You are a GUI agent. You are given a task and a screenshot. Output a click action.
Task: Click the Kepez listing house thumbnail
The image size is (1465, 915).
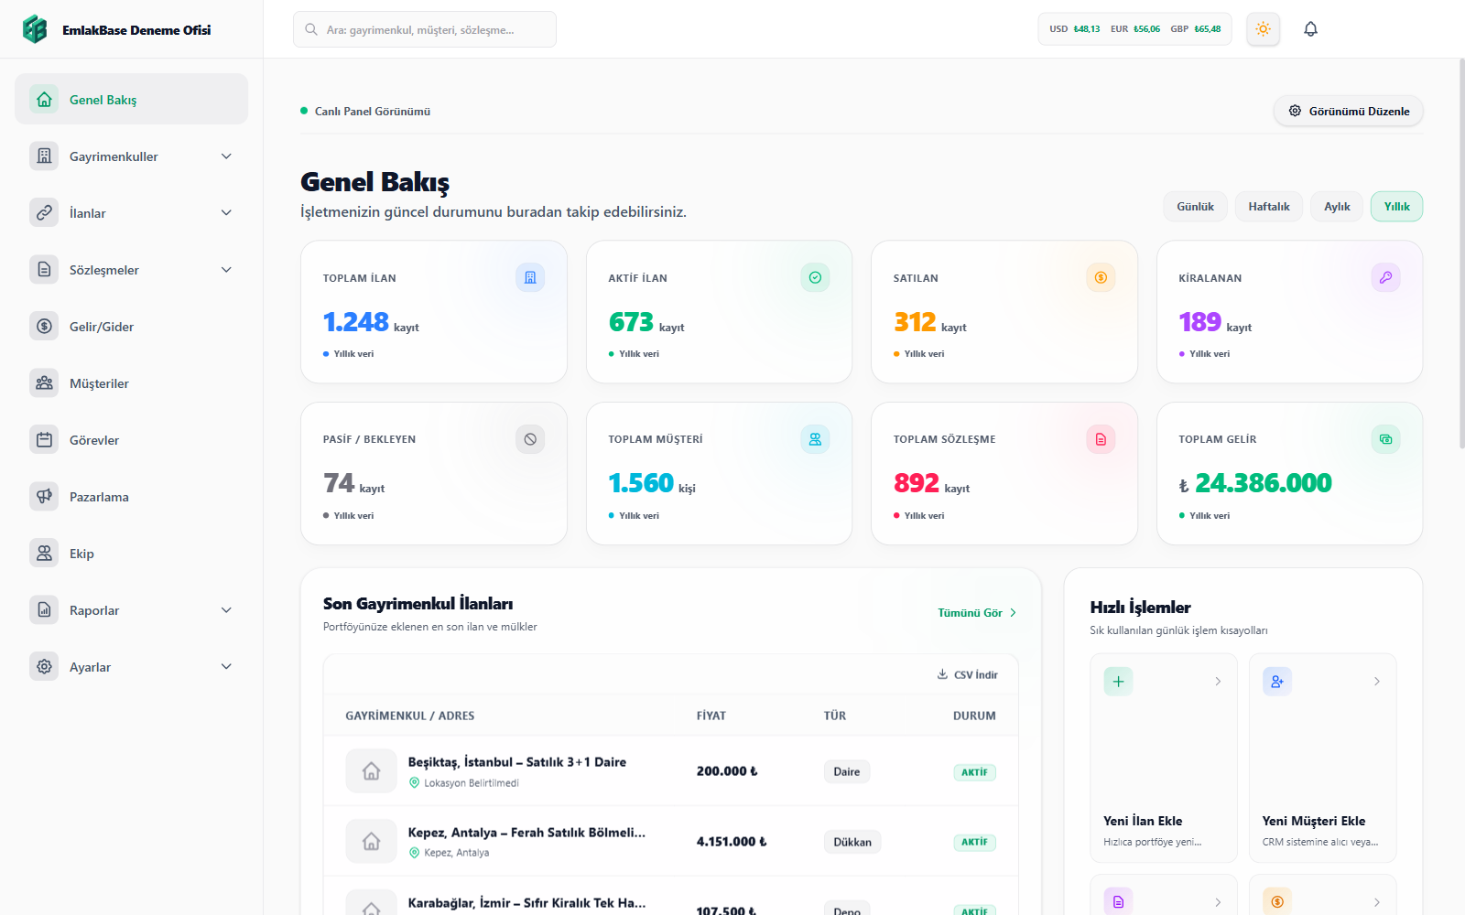click(371, 841)
